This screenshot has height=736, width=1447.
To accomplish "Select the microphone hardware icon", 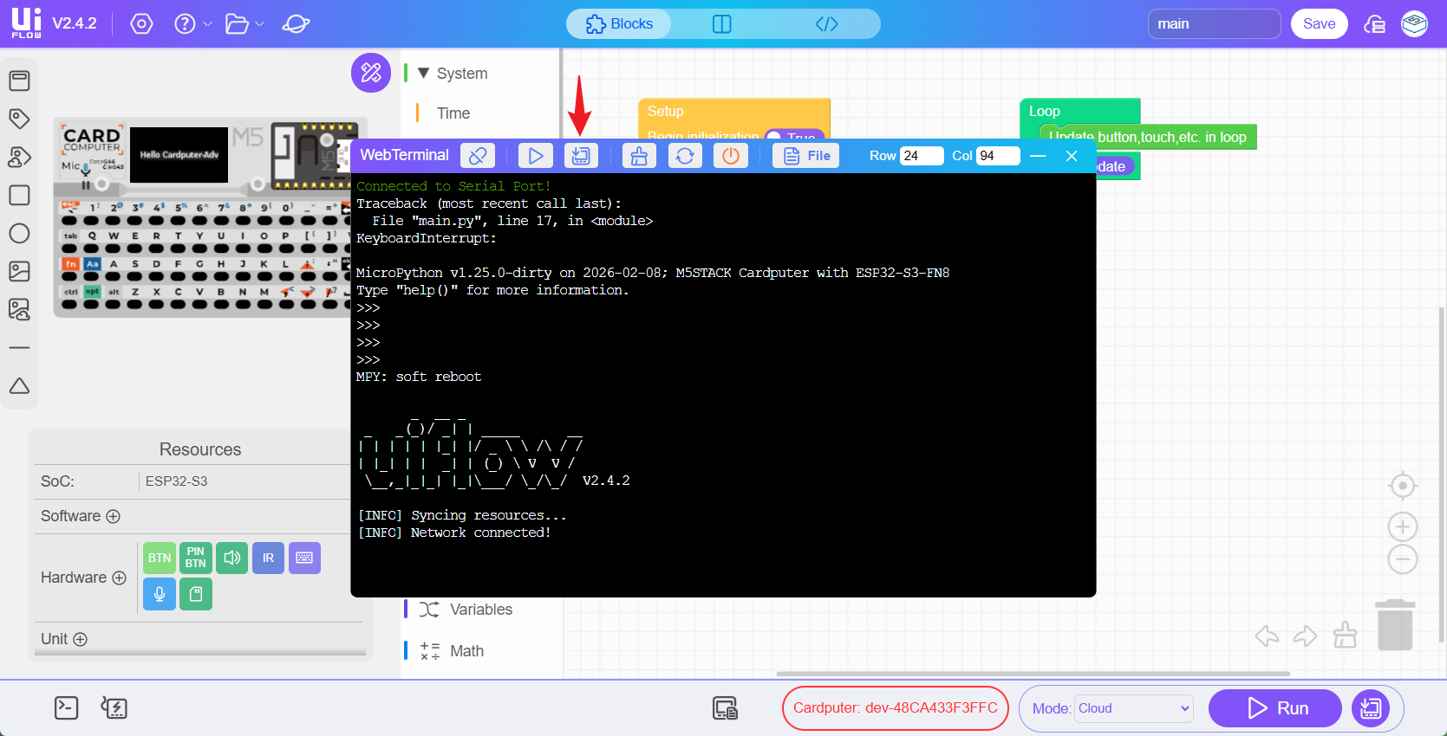I will pyautogui.click(x=160, y=594).
